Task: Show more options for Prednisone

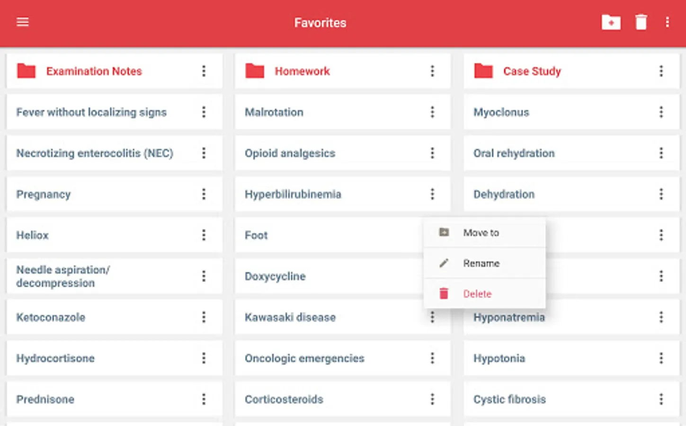Action: [x=204, y=399]
